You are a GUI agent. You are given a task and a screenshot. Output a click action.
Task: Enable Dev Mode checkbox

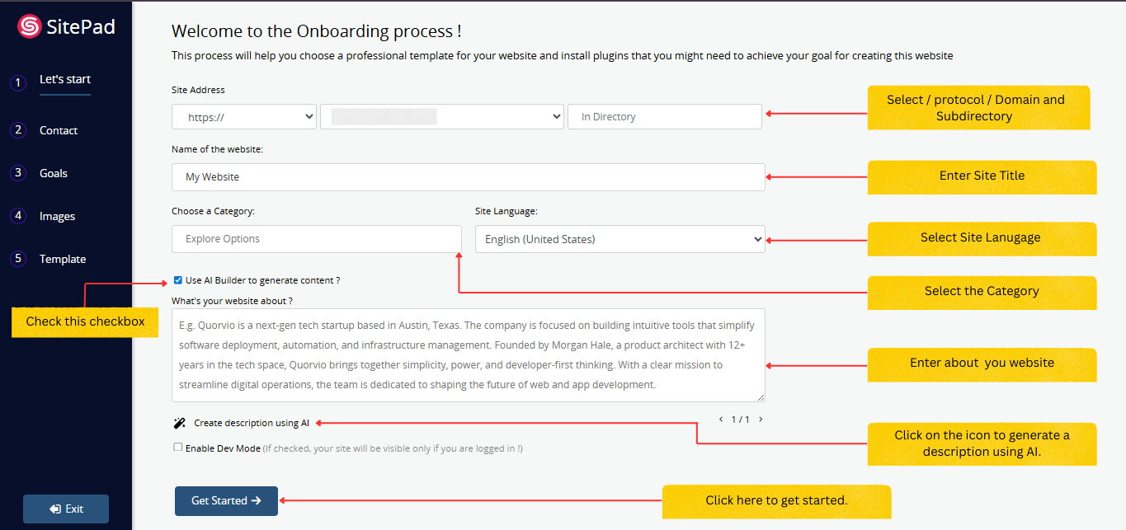(178, 448)
